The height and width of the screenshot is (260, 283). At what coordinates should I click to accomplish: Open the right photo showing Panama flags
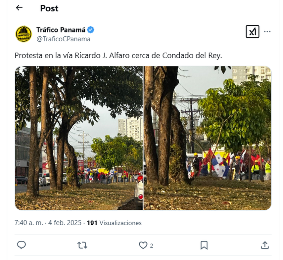tap(208, 138)
